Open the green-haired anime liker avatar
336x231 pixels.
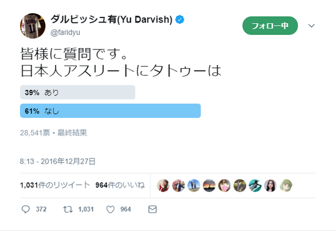coord(286,185)
